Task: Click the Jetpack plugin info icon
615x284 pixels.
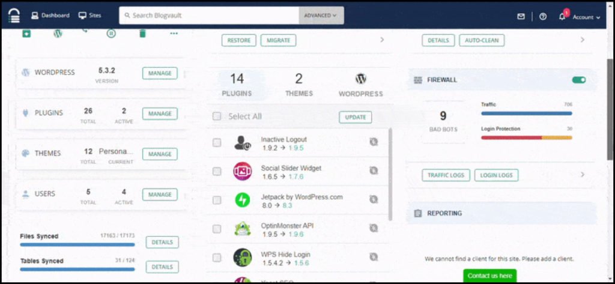Action: pos(374,199)
